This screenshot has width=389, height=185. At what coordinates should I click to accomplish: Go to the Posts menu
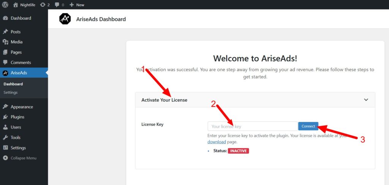[x=16, y=32]
